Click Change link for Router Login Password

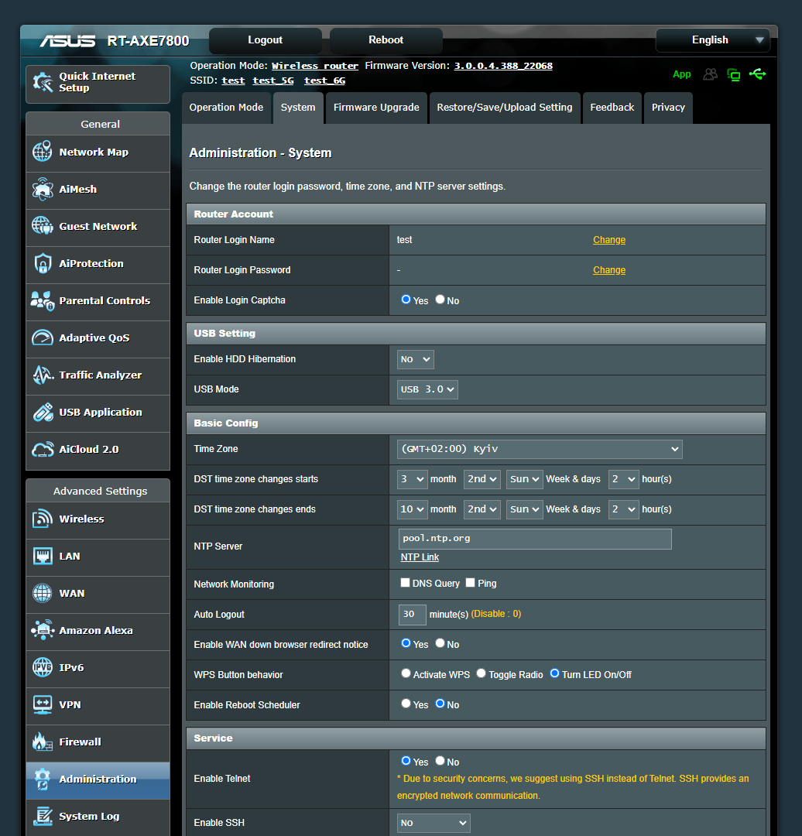coord(609,270)
